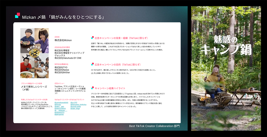The image size is (267, 137).
Task: Open the @yome.smile account link
Action: pyautogui.click(x=76, y=107)
